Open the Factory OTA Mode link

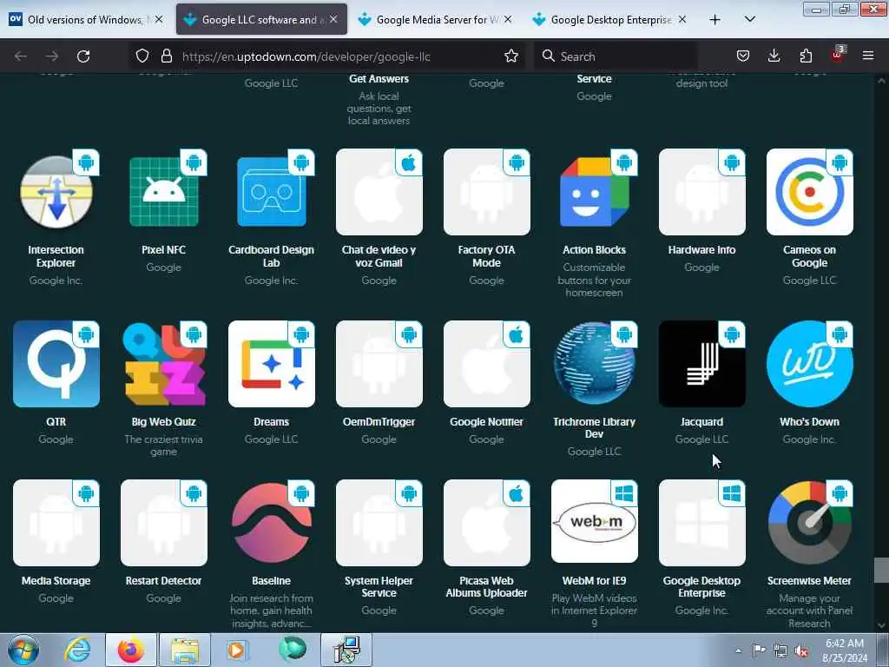[x=486, y=256]
